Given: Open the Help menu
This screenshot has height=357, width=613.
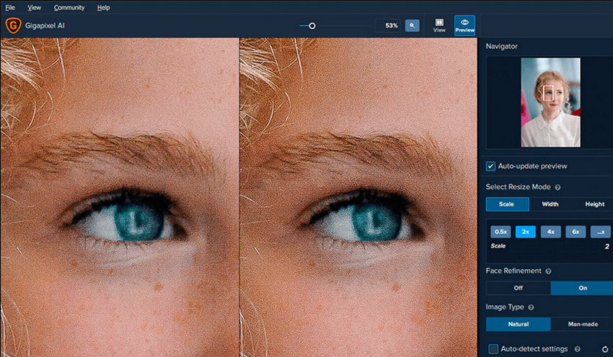Looking at the screenshot, I should (103, 8).
